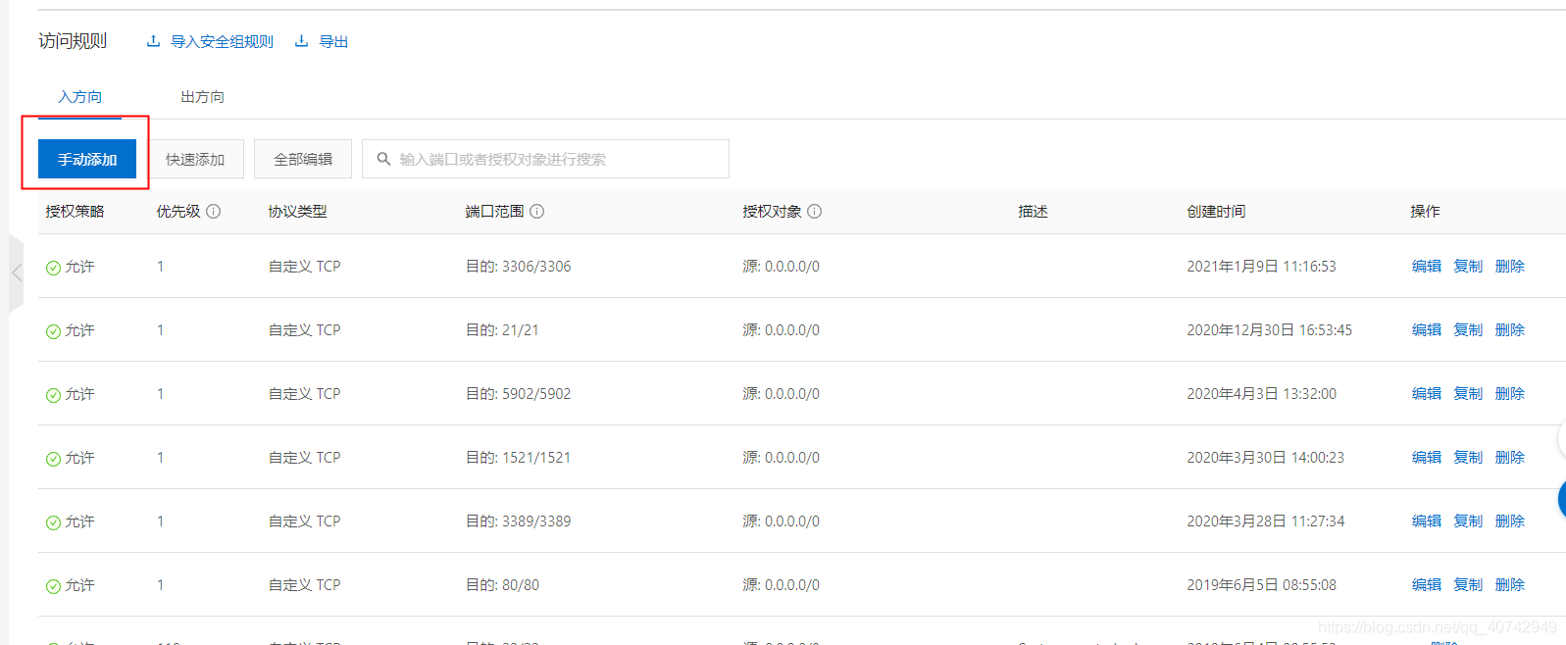Click port text 目的: 1521/1521
Viewport: 1566px width, 645px height.
tap(518, 457)
